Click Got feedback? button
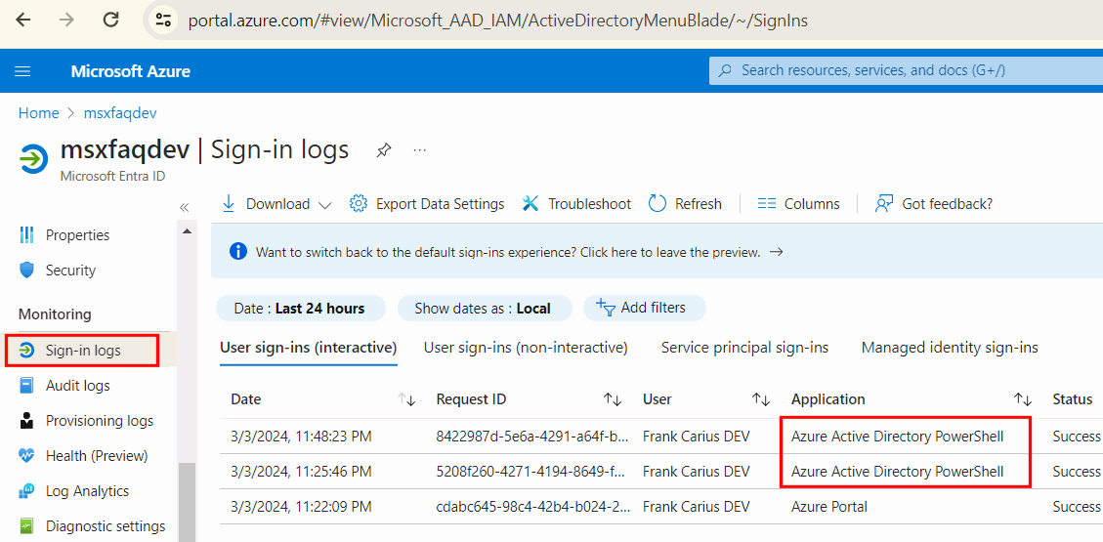The image size is (1103, 542). tap(933, 204)
